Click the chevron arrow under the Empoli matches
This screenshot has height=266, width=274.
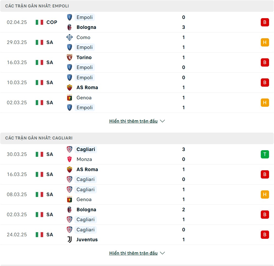(162, 121)
